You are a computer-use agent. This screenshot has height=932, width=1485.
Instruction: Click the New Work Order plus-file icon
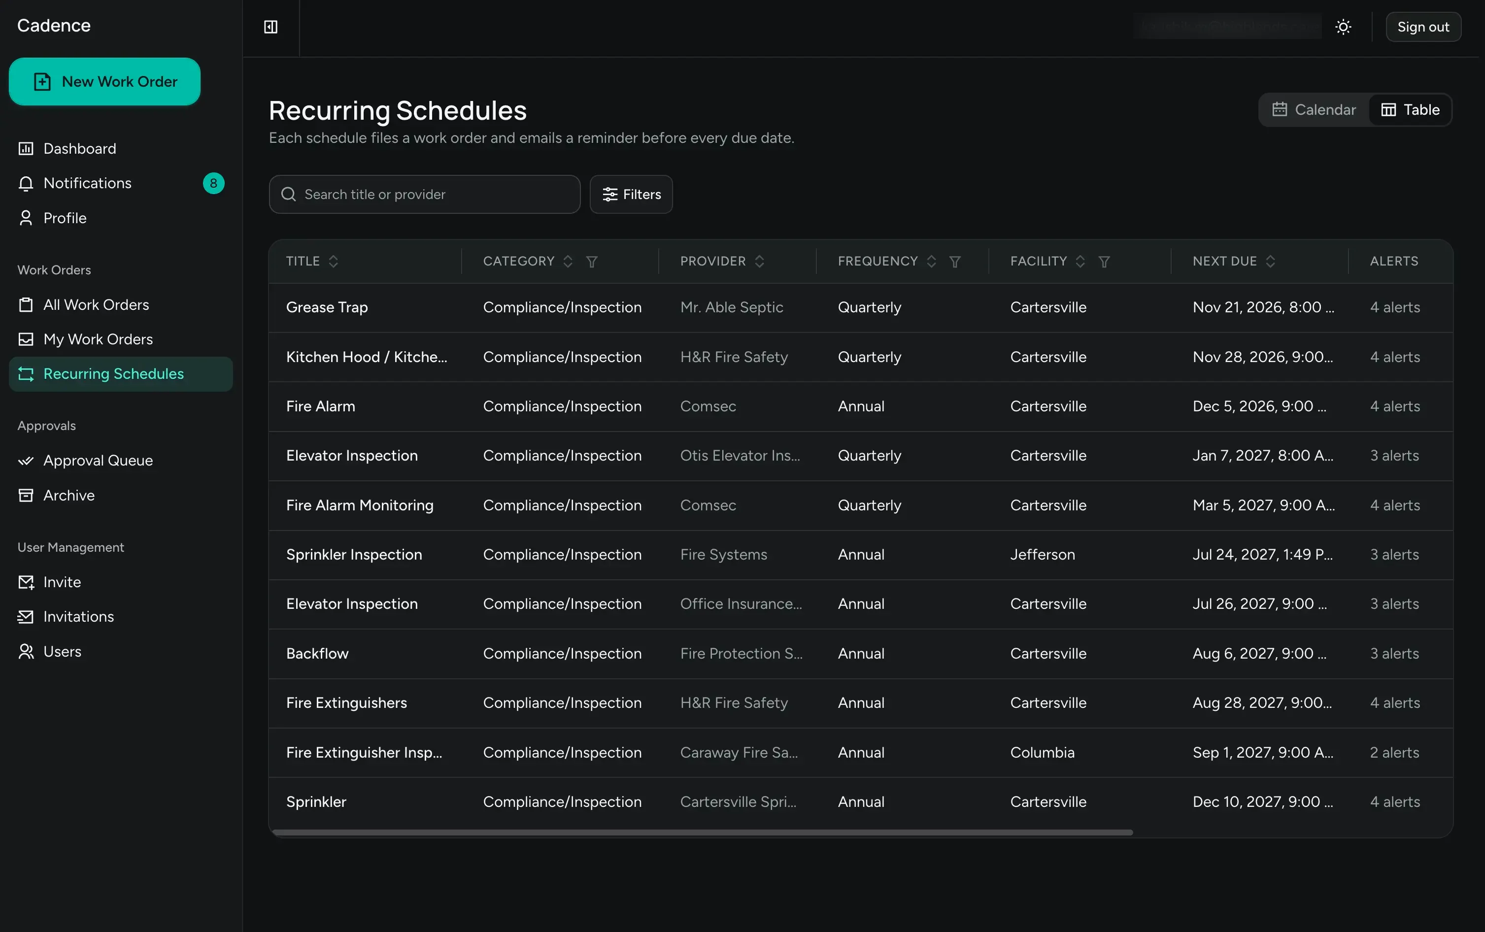(42, 81)
